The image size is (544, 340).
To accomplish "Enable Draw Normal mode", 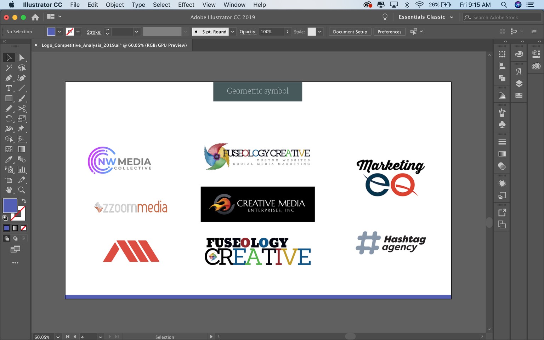I will click(6, 238).
